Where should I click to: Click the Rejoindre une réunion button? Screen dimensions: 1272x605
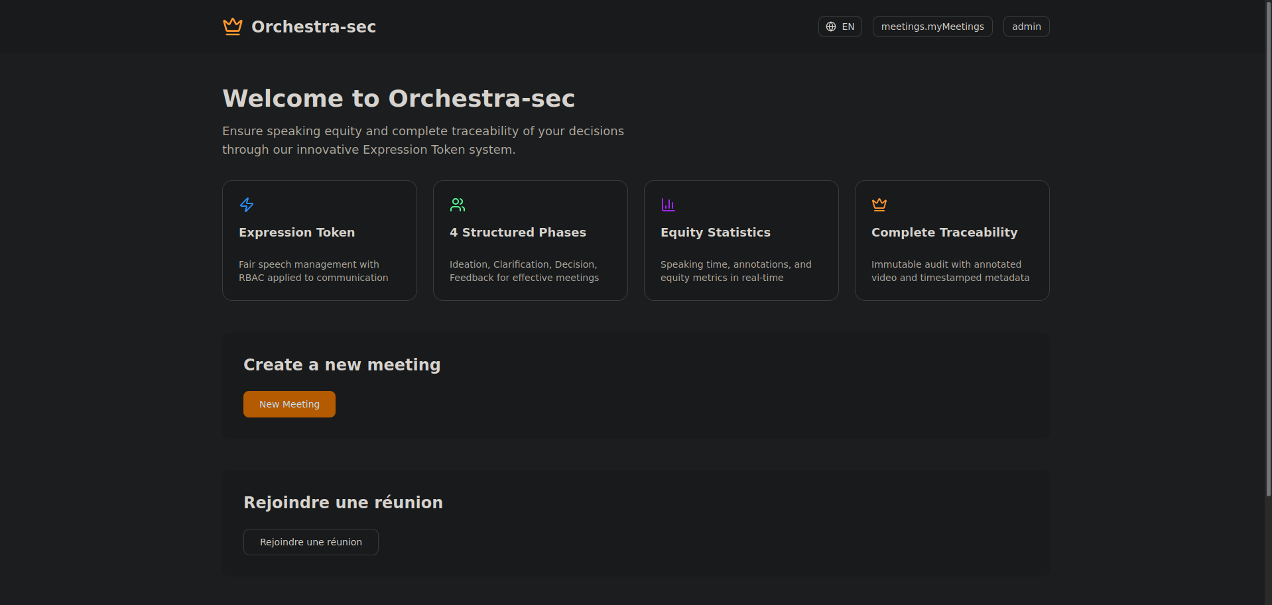(310, 542)
